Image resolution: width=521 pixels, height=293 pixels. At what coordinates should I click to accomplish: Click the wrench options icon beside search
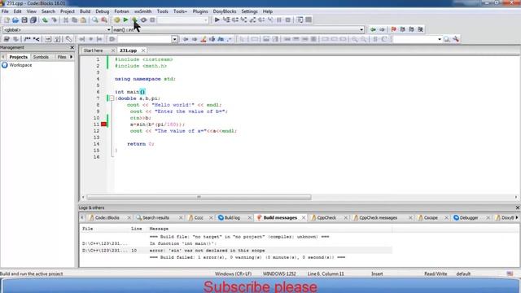point(456,39)
